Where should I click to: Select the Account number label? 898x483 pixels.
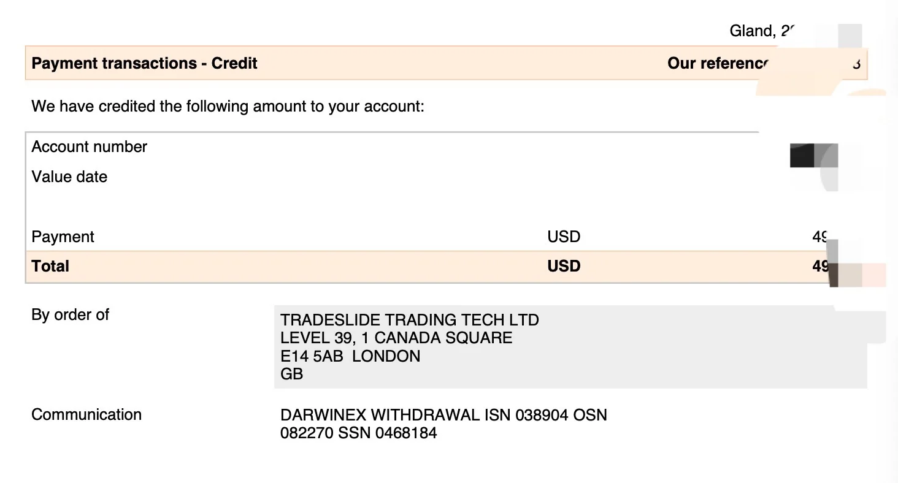tap(90, 147)
